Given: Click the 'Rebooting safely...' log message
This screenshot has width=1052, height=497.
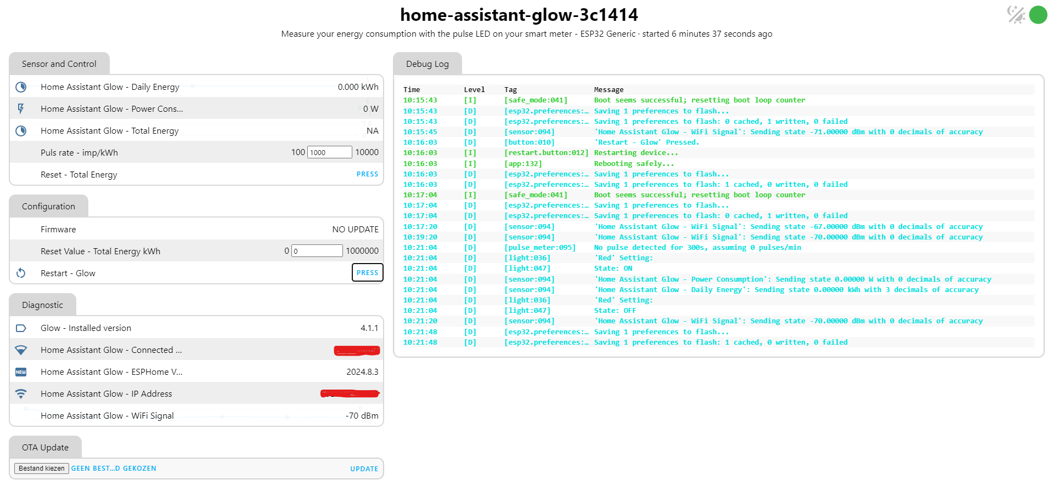Looking at the screenshot, I should pos(634,164).
